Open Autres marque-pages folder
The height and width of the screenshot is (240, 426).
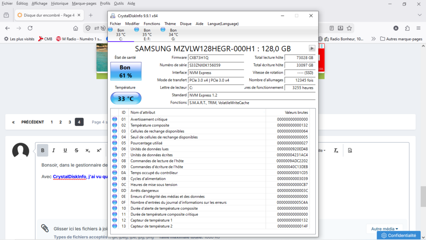(401, 39)
